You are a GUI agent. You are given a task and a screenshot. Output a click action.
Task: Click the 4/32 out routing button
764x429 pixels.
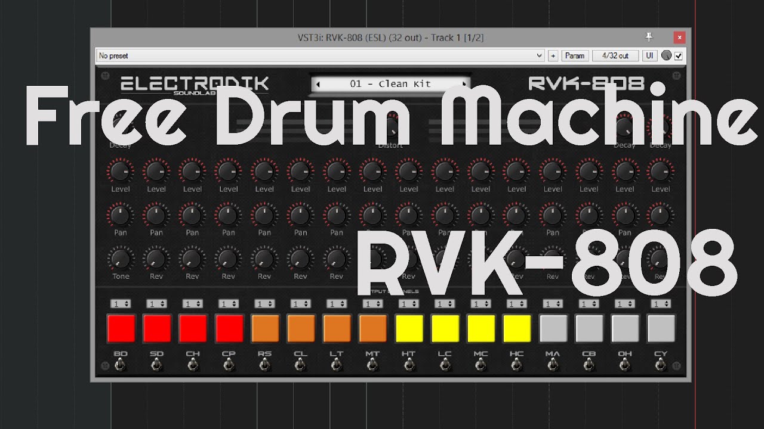point(615,55)
